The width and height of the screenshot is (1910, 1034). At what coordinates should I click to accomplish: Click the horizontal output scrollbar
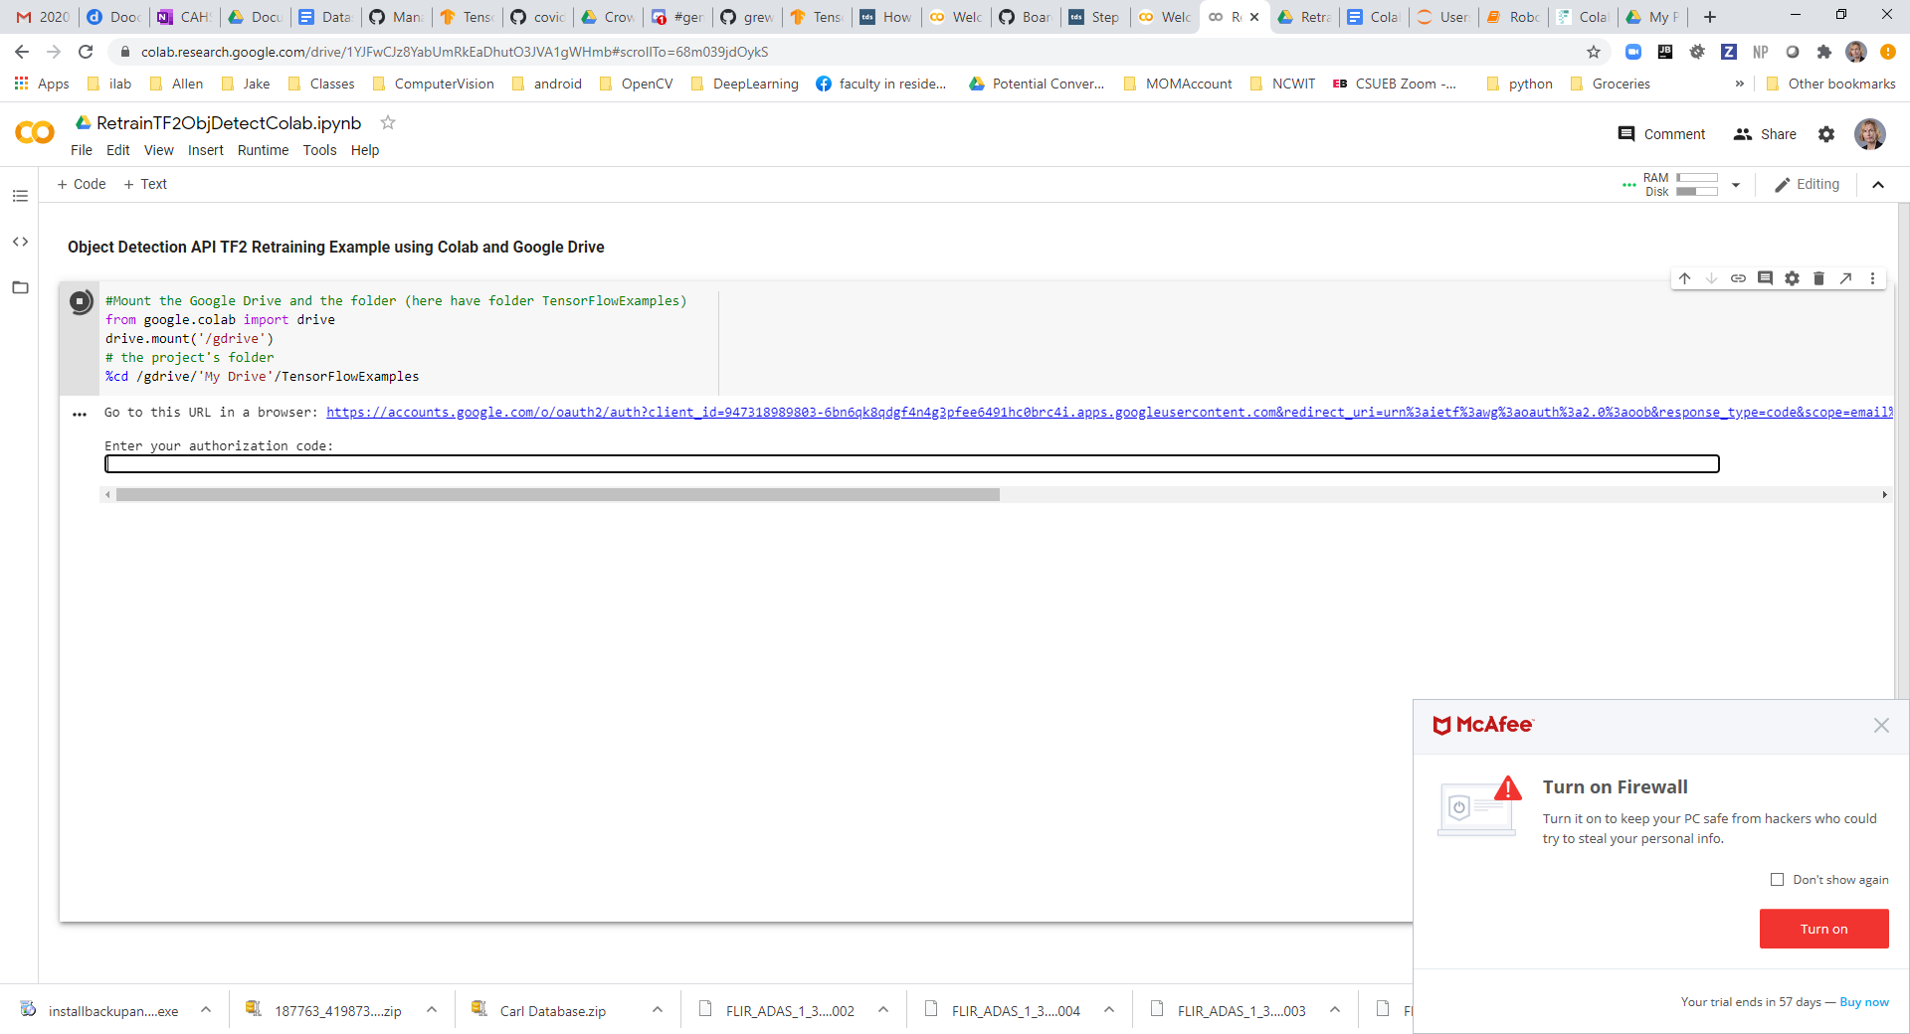point(557,494)
